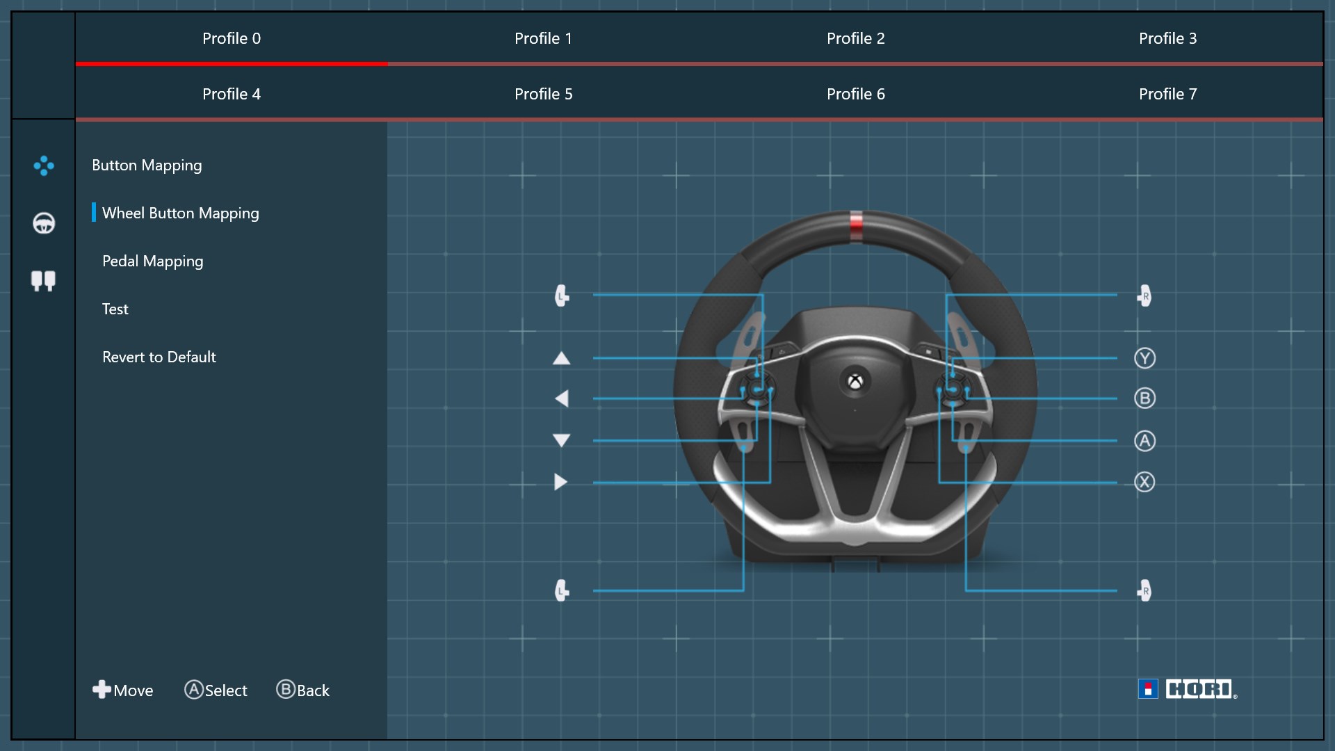This screenshot has width=1335, height=751.
Task: Click the HORI logo
Action: click(x=1188, y=689)
